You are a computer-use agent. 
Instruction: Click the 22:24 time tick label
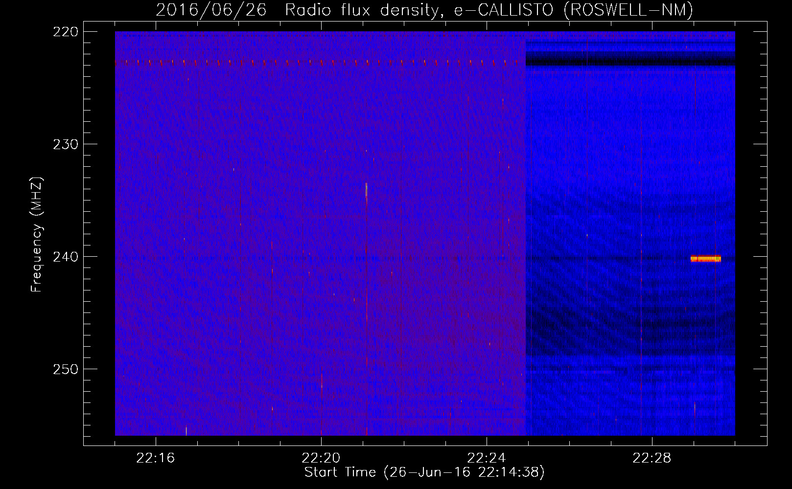[487, 458]
